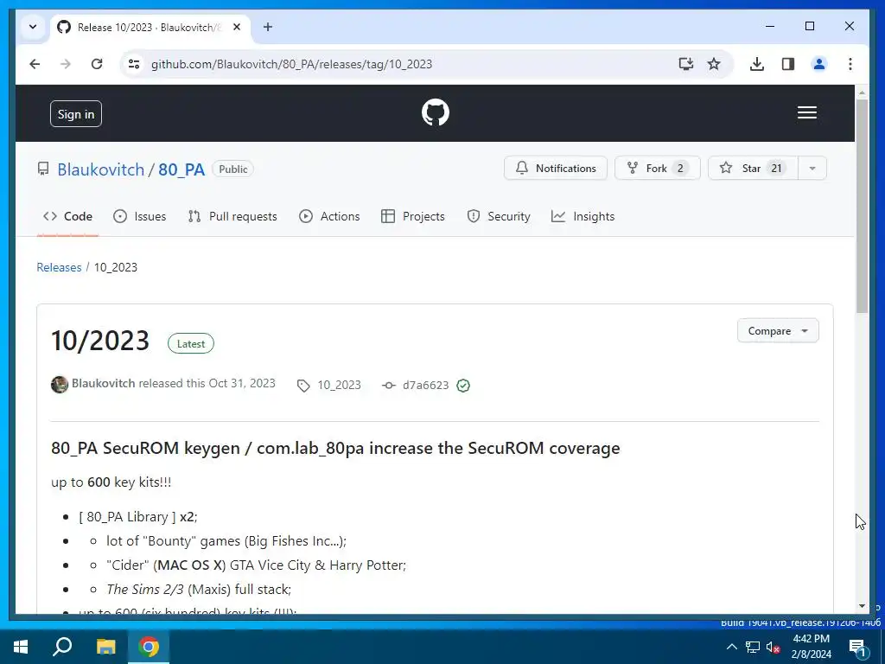Go back using browser back arrow
This screenshot has height=664, width=885.
(35, 64)
